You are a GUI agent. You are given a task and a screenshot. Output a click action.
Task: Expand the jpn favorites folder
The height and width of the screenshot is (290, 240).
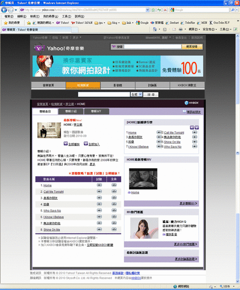(100, 23)
